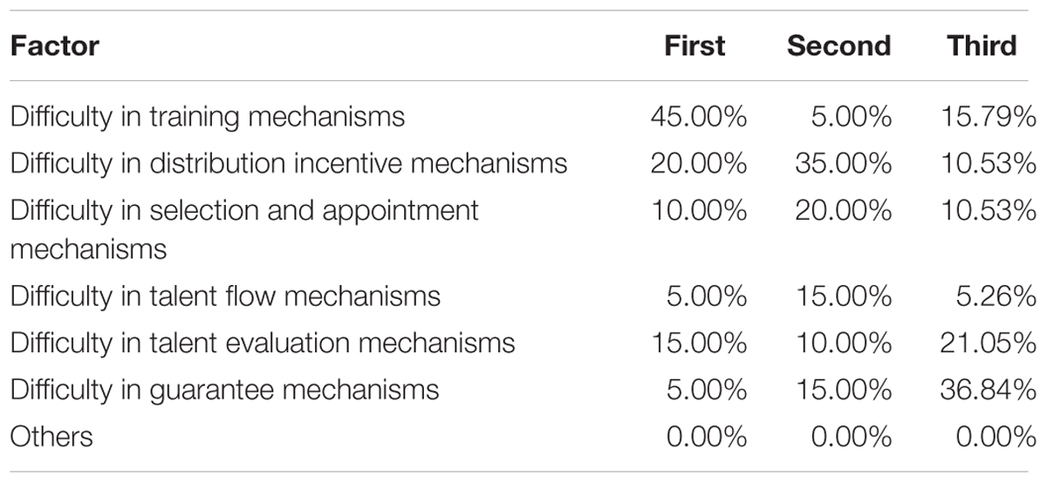The image size is (1047, 483).
Task: Click the 15.79% cell in training row
Action: pos(988,117)
